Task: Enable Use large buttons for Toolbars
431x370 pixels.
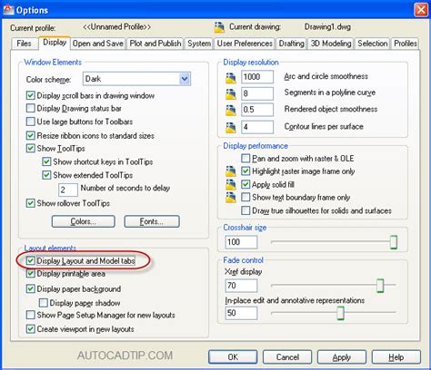Action: coord(30,122)
